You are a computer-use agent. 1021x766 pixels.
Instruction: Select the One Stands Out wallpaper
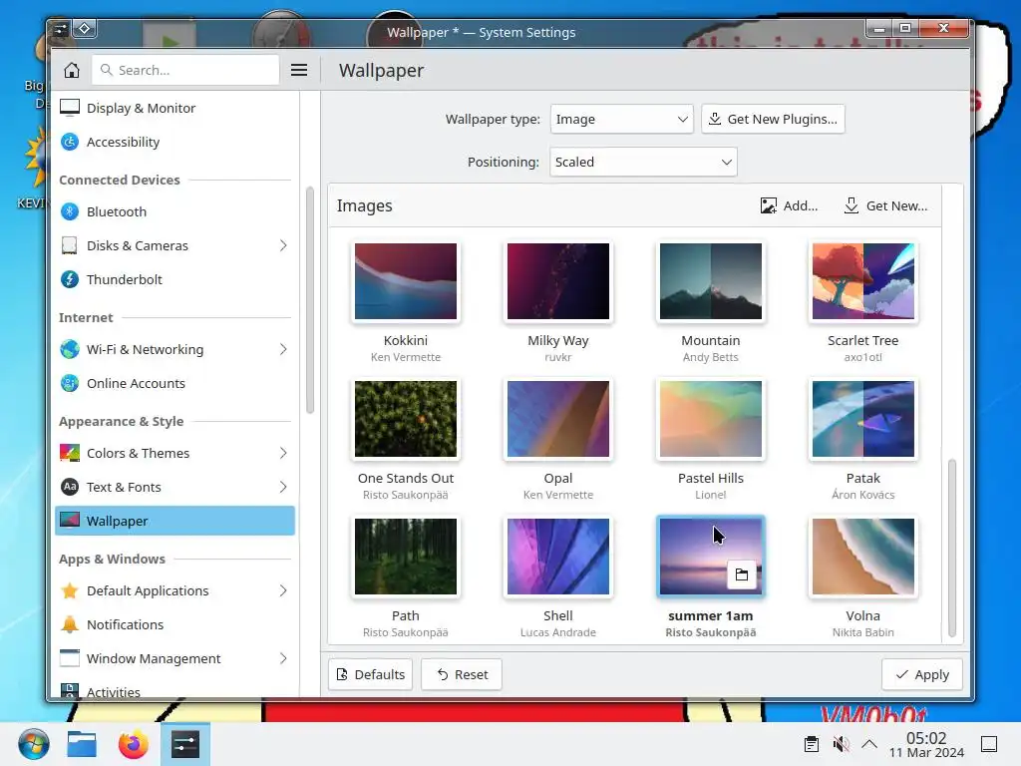[x=406, y=419]
